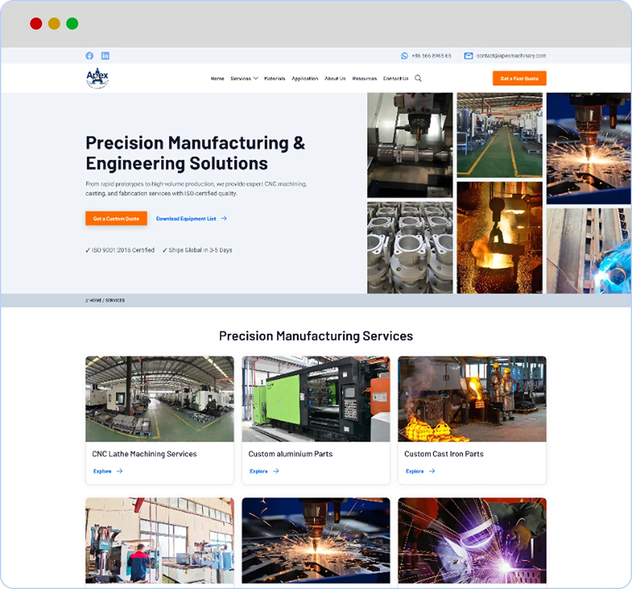The height and width of the screenshot is (589, 632).
Task: Open the About Us page
Action: pyautogui.click(x=335, y=78)
